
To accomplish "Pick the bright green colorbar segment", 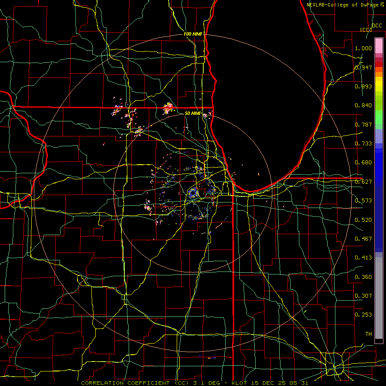I will 379,117.
